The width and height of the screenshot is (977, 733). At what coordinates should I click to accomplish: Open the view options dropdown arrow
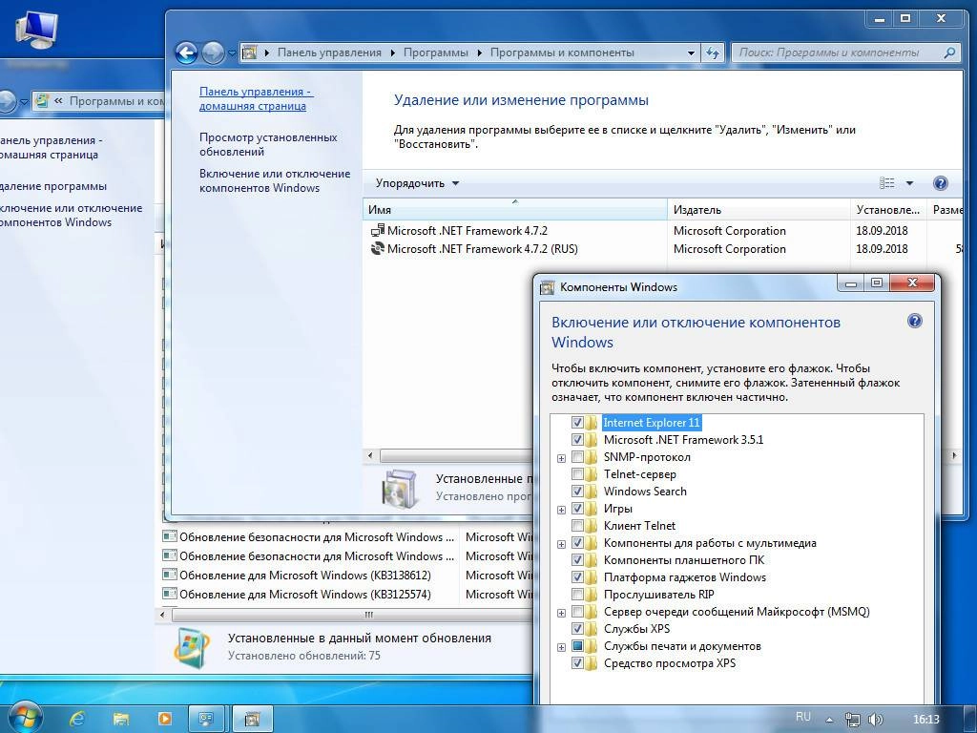[909, 183]
